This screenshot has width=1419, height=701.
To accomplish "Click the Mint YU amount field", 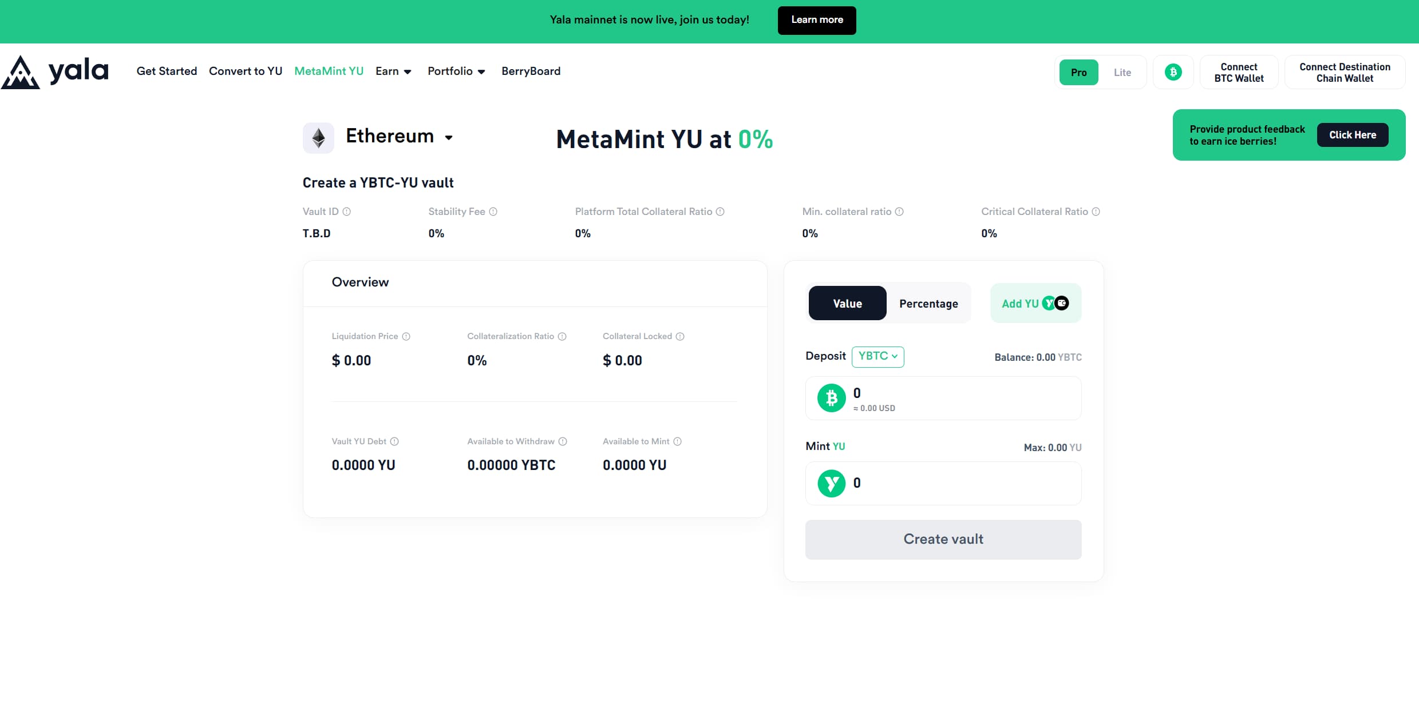I will [962, 483].
